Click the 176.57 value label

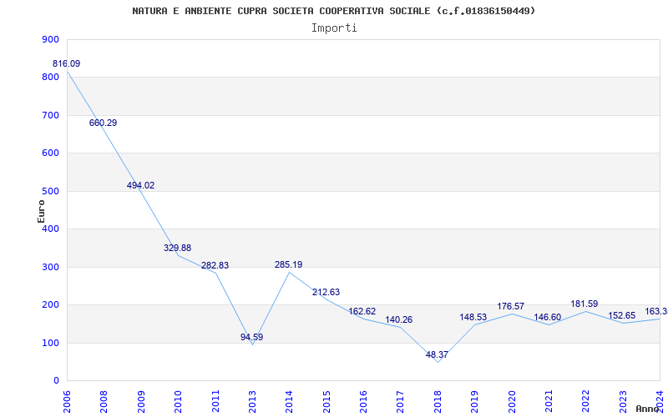(510, 306)
